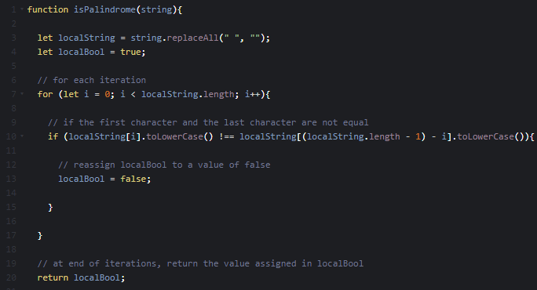
Task: Click the 'reassign localBool' comment line
Action: tap(164, 165)
